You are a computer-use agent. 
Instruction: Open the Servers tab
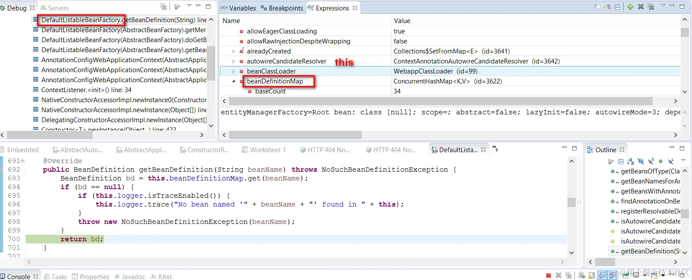click(x=54, y=8)
